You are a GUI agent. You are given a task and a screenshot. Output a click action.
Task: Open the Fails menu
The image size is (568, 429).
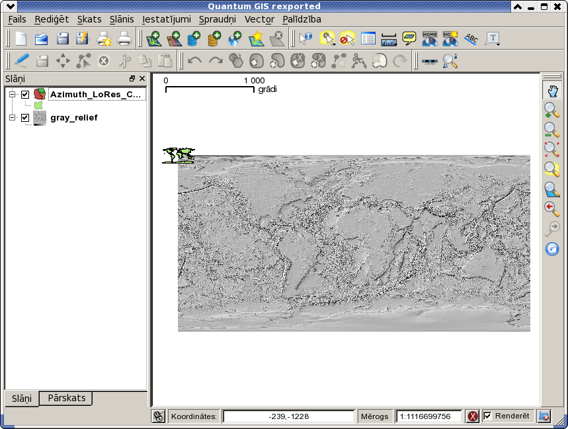tap(17, 19)
